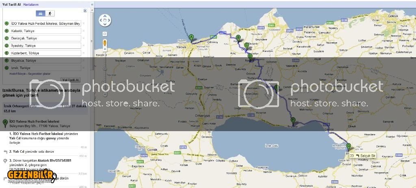This screenshot has width=416, height=188.
Task: Click the Kızderbent destination input field
Action: pos(45,53)
